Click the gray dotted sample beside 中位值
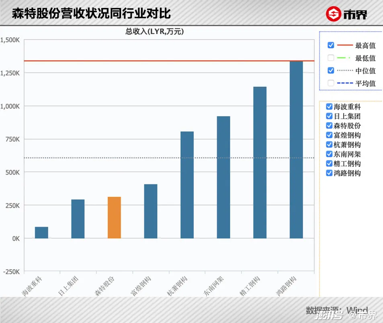This screenshot has height=323, width=383. click(345, 71)
